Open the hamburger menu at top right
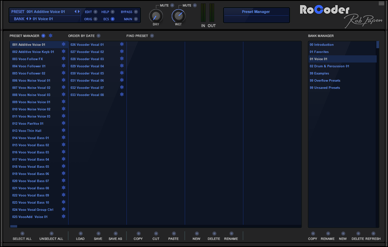The image size is (388, 247). tap(381, 3)
